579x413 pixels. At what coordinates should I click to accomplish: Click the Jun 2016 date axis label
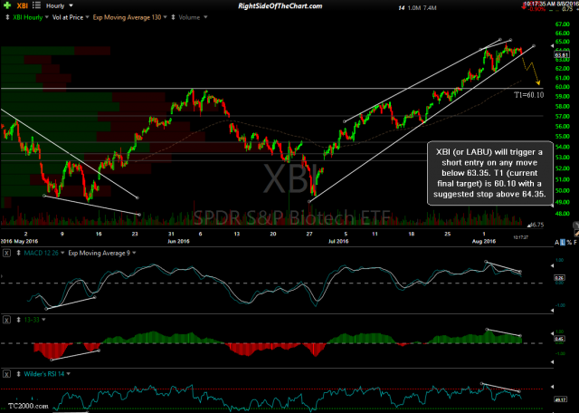(x=178, y=241)
